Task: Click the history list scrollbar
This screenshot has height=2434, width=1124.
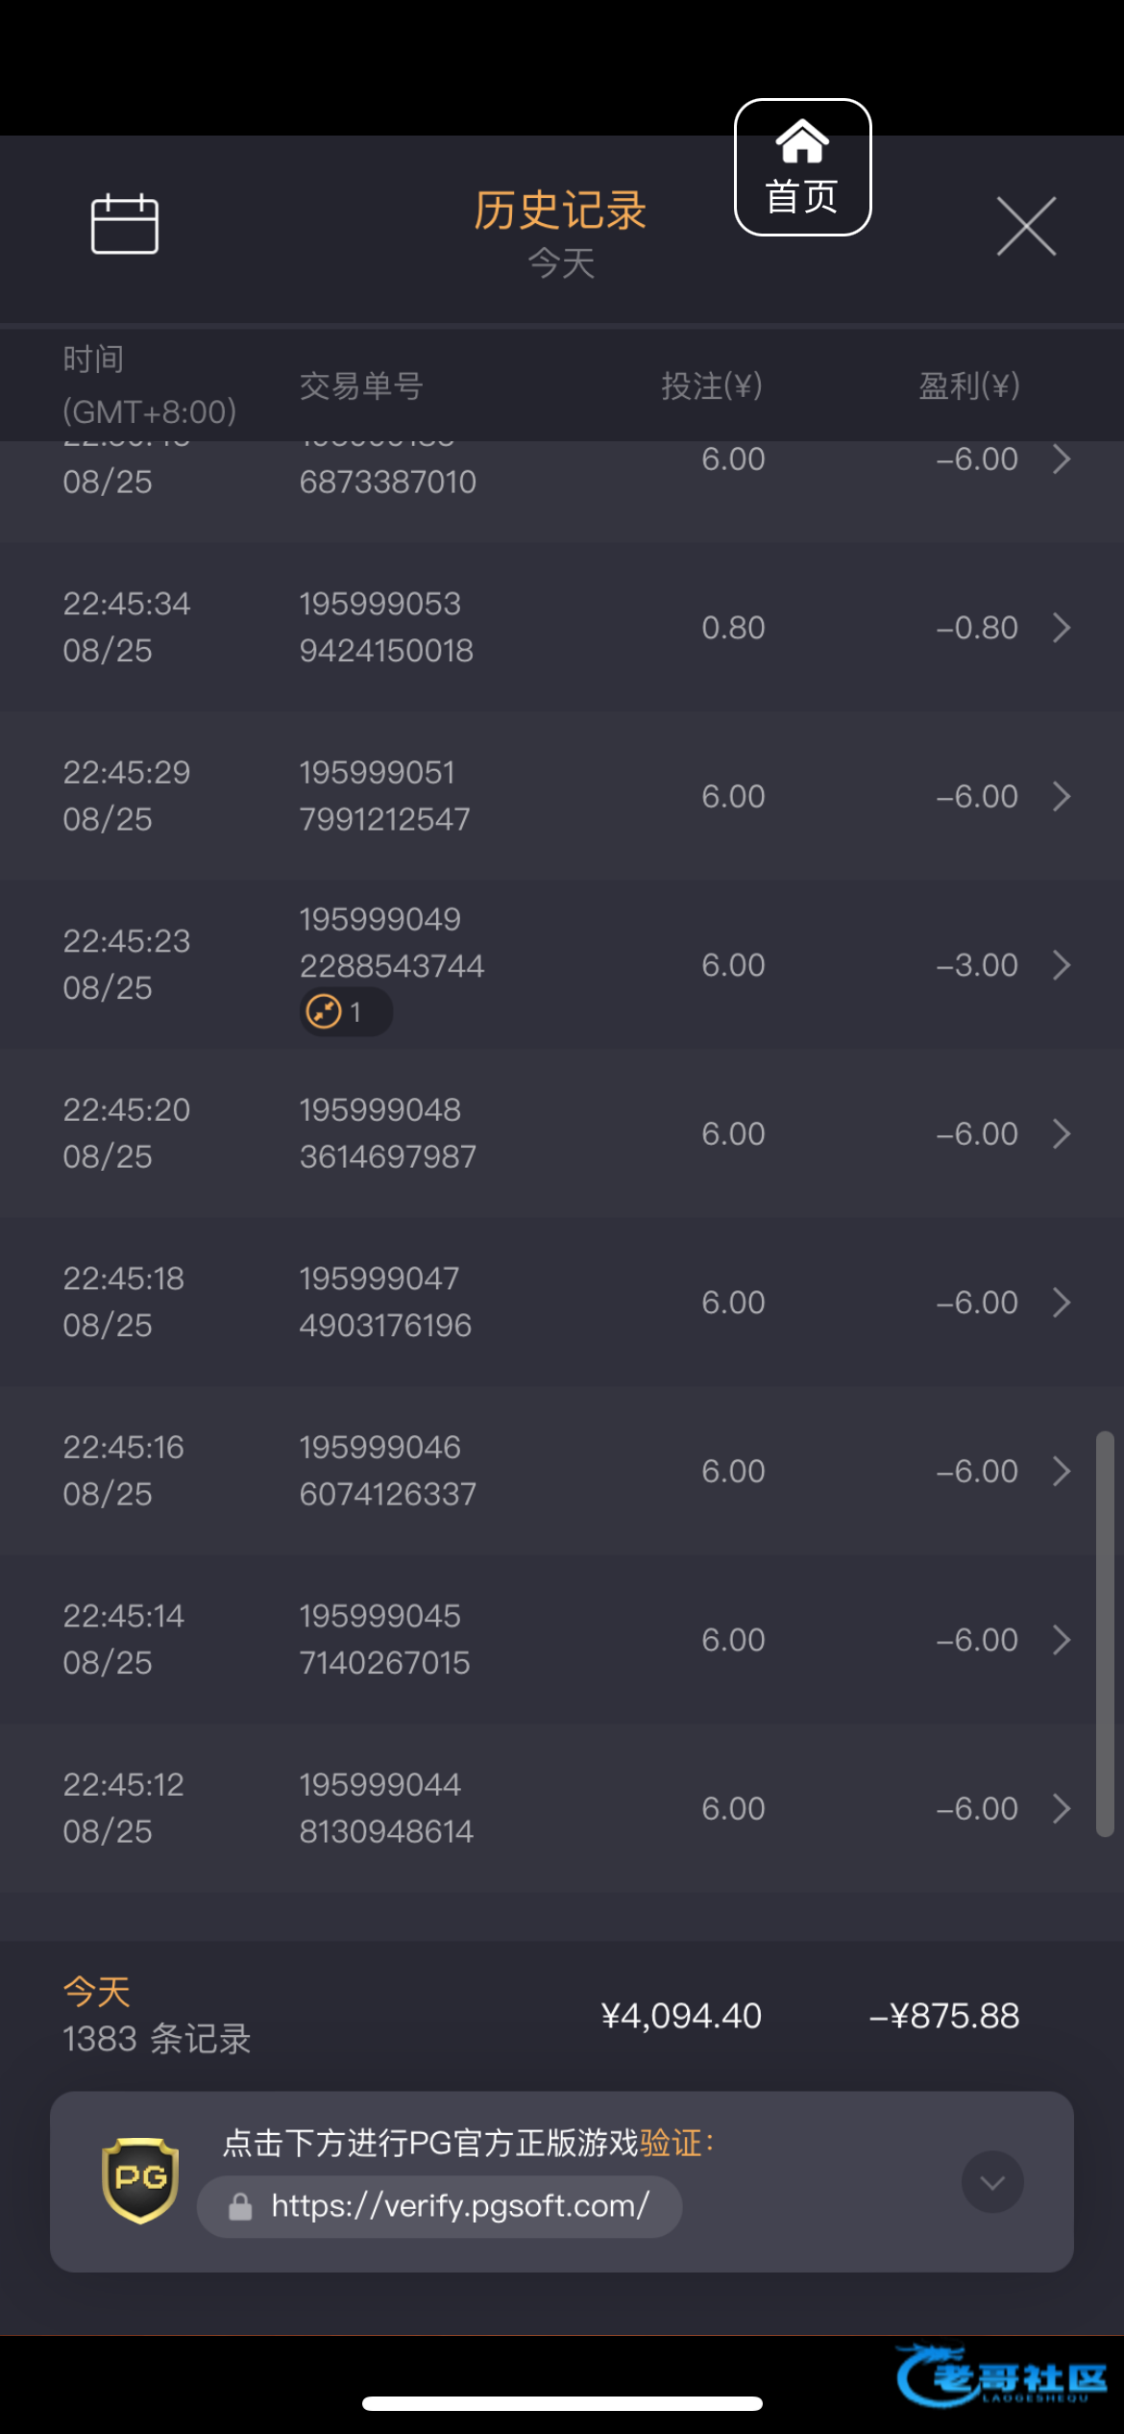Action: (x=1105, y=1634)
